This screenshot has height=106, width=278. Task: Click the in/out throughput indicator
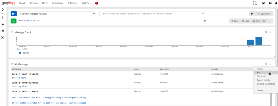click(255, 3)
